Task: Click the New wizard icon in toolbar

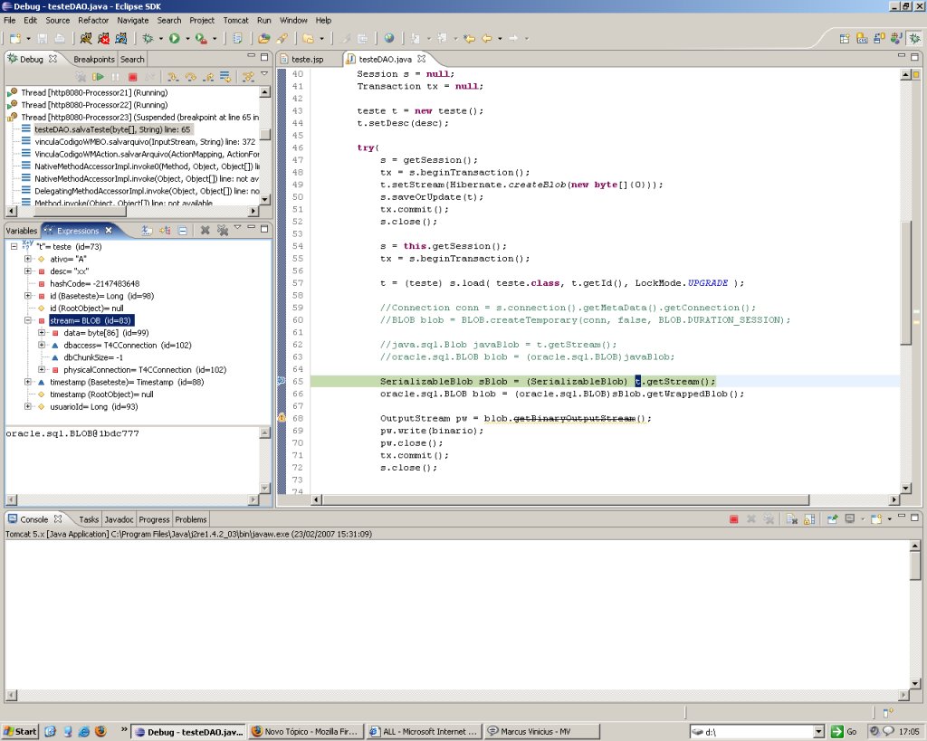Action: (x=15, y=38)
